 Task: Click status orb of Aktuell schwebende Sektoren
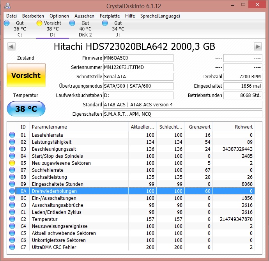(x=12, y=233)
